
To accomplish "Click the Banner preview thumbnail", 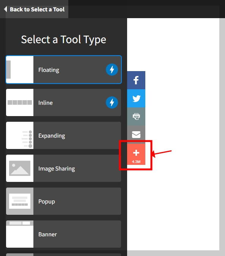I will (20, 234).
